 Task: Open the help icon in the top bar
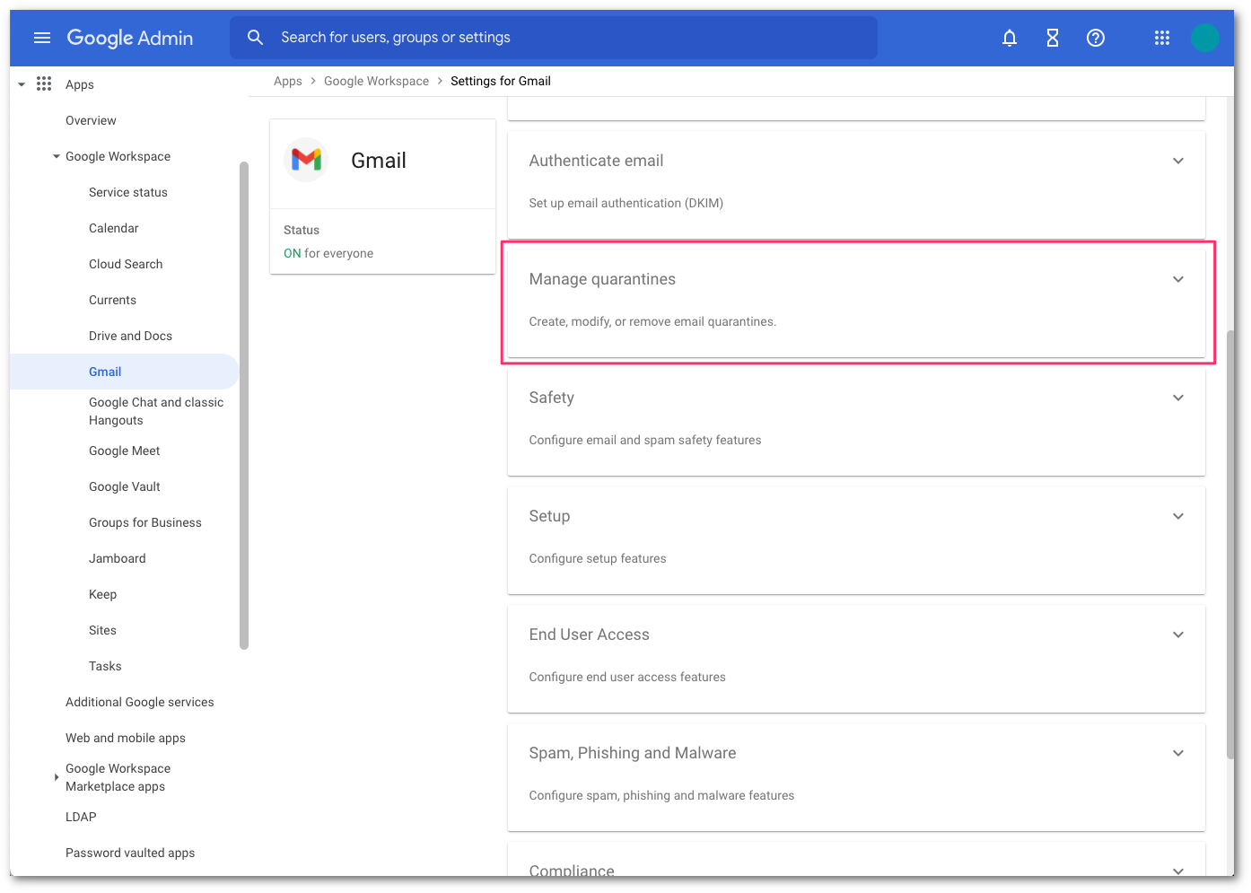[x=1095, y=38]
